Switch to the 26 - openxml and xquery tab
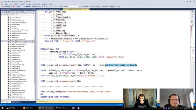Screen dimensions: 196x110 (x=48, y=9)
